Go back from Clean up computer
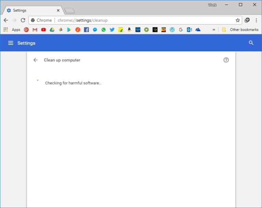Image resolution: width=262 pixels, height=208 pixels. pos(35,60)
